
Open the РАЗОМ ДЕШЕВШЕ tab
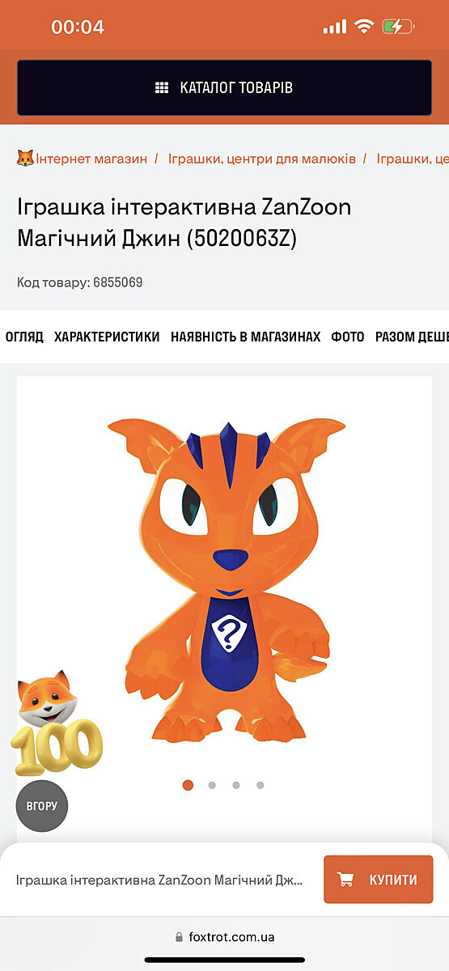point(412,337)
